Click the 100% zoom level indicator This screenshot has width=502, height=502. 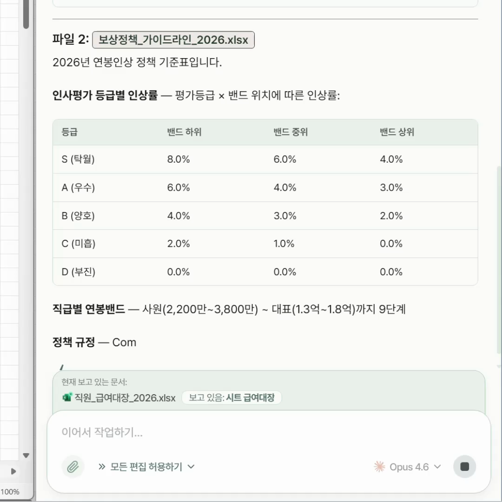[x=10, y=492]
